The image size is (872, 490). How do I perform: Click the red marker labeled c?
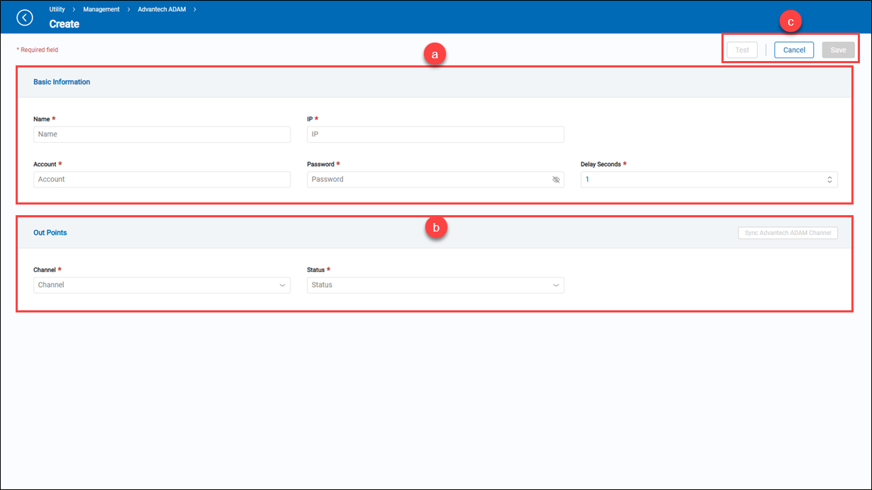pos(790,22)
